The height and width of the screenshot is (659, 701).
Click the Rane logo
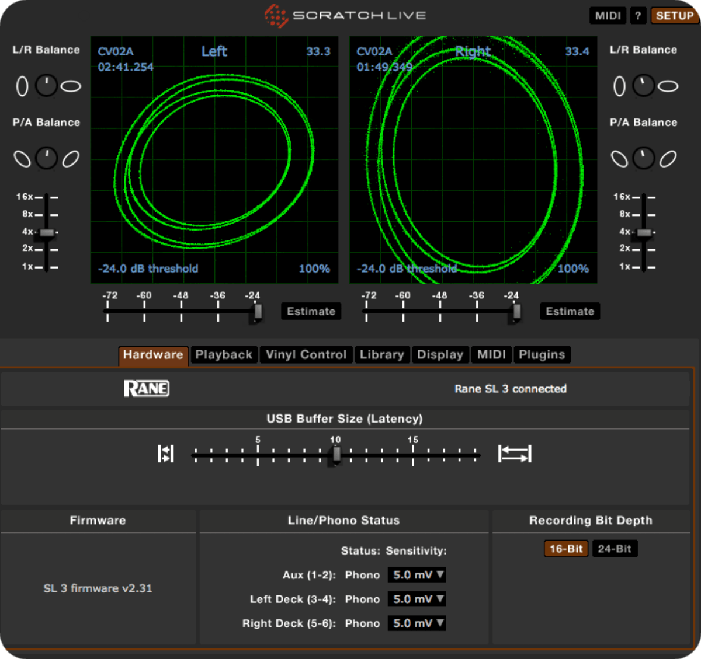pyautogui.click(x=146, y=389)
